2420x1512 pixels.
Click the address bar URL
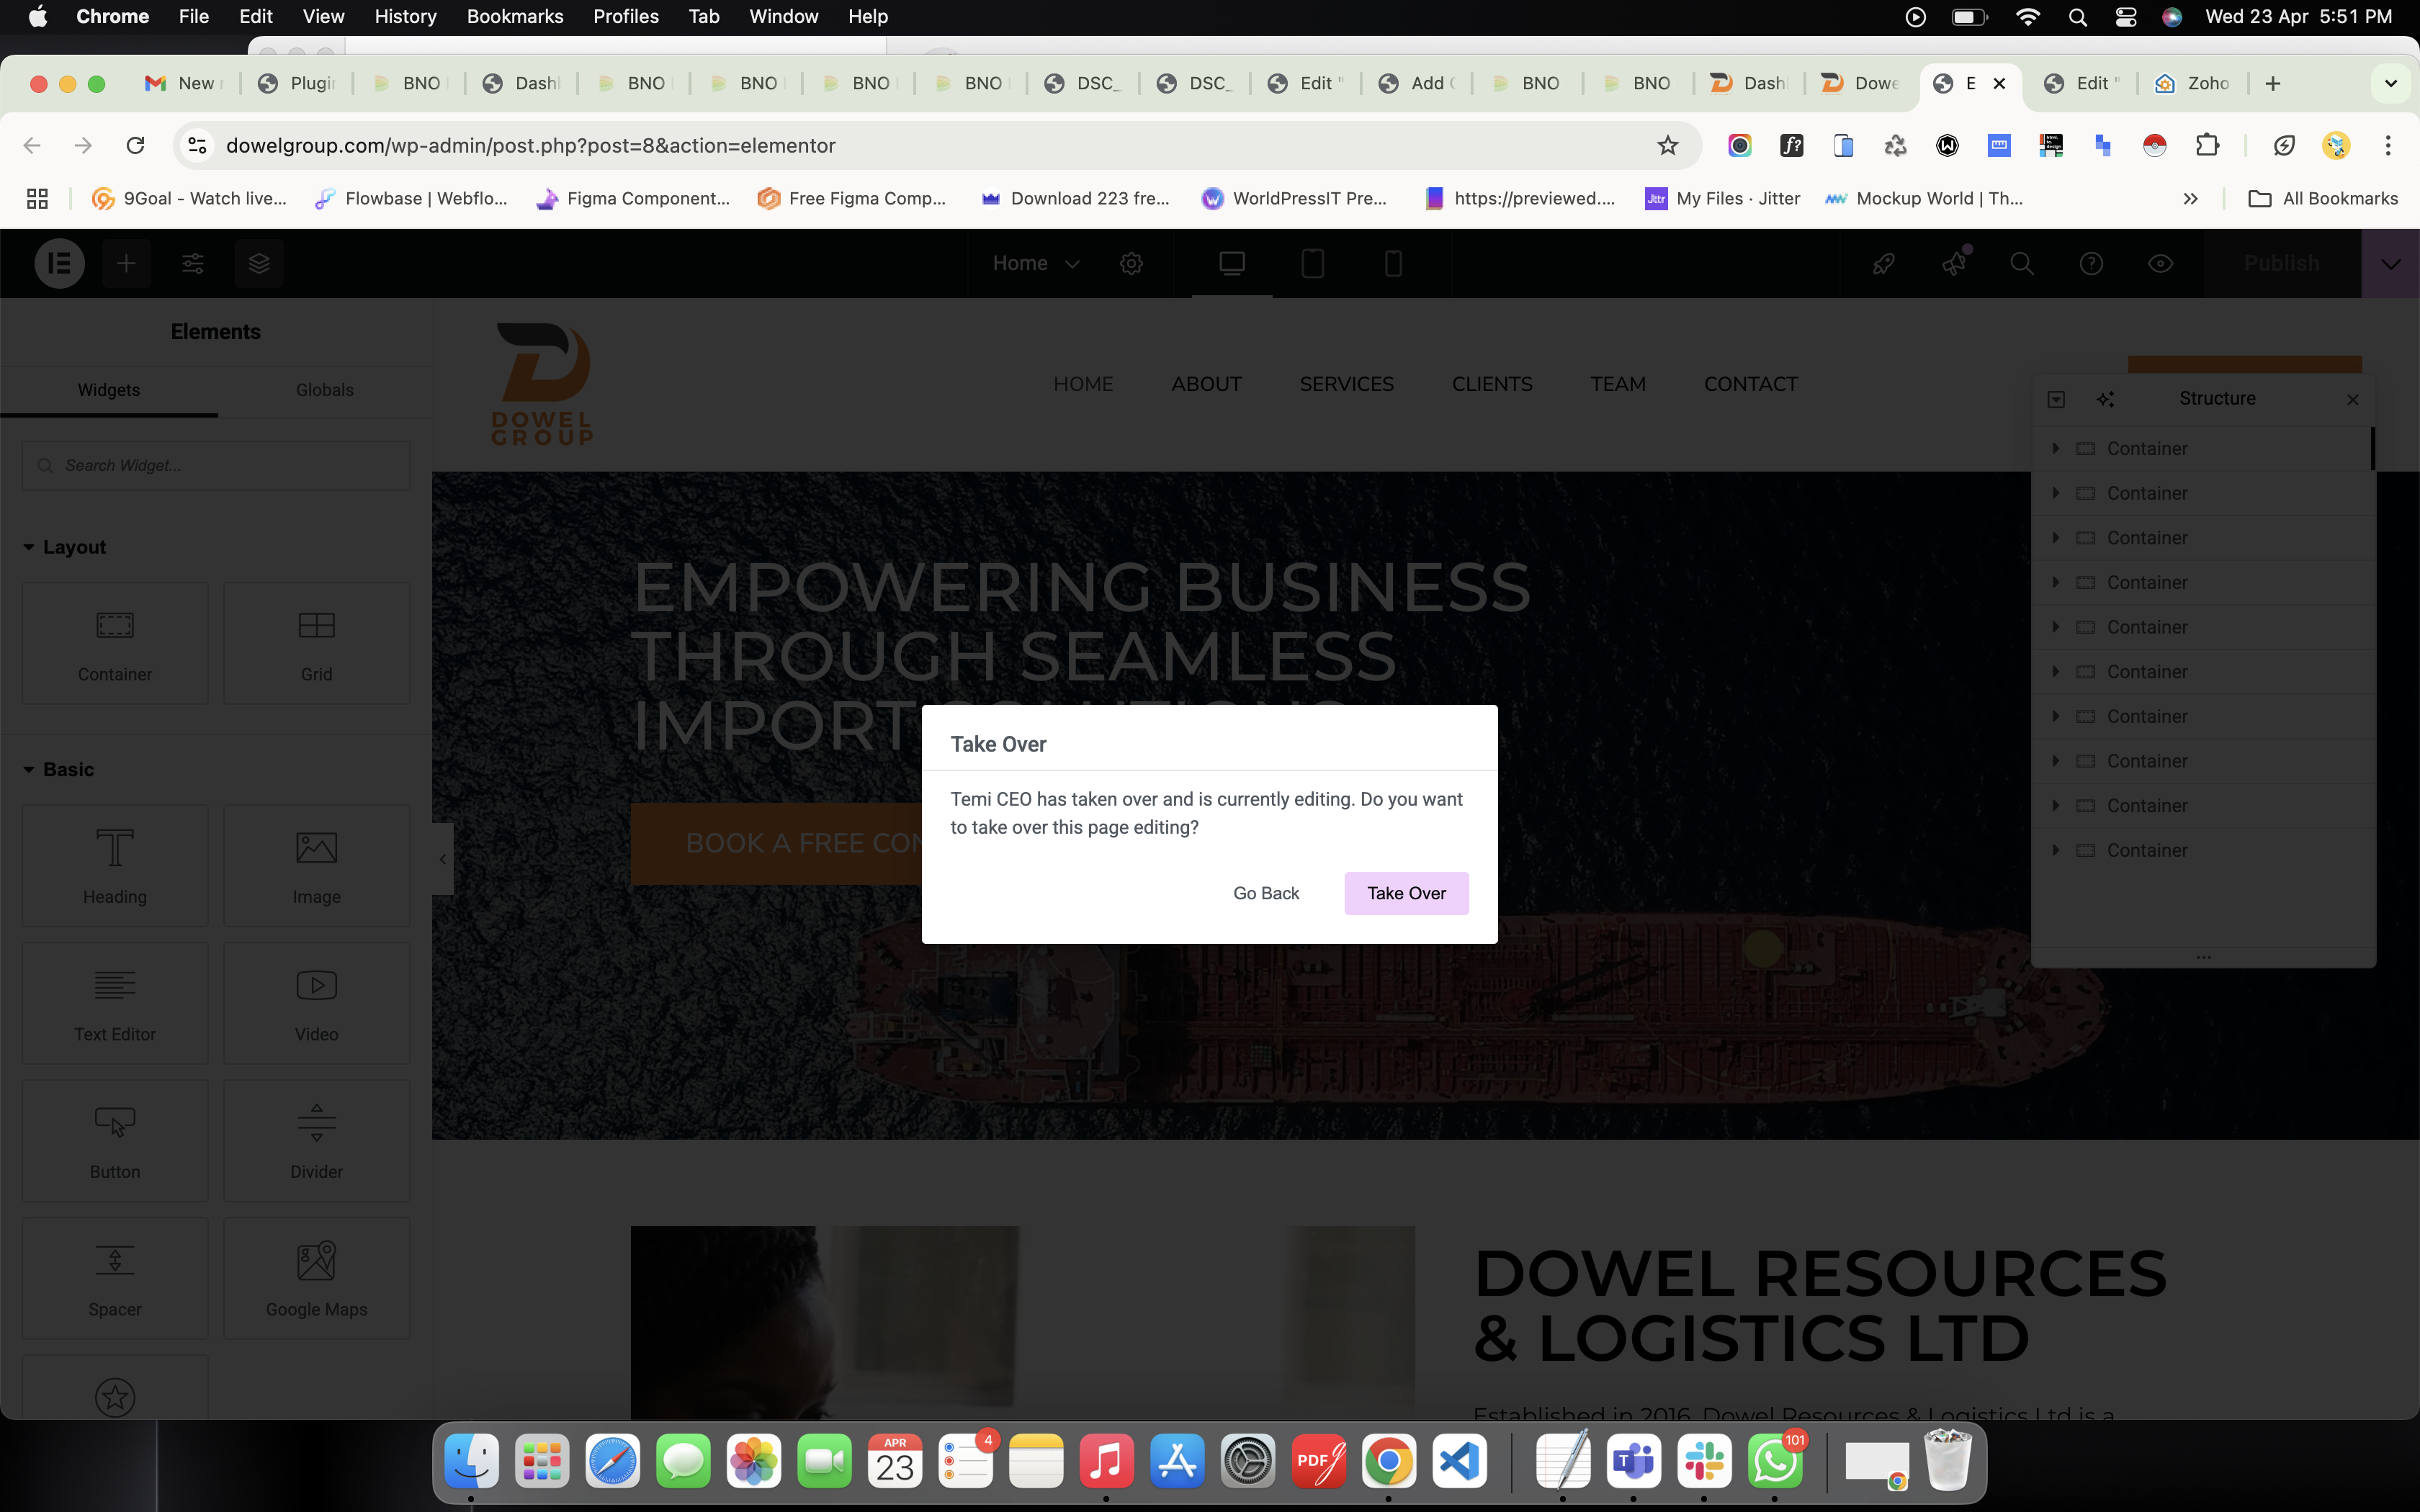tap(530, 145)
